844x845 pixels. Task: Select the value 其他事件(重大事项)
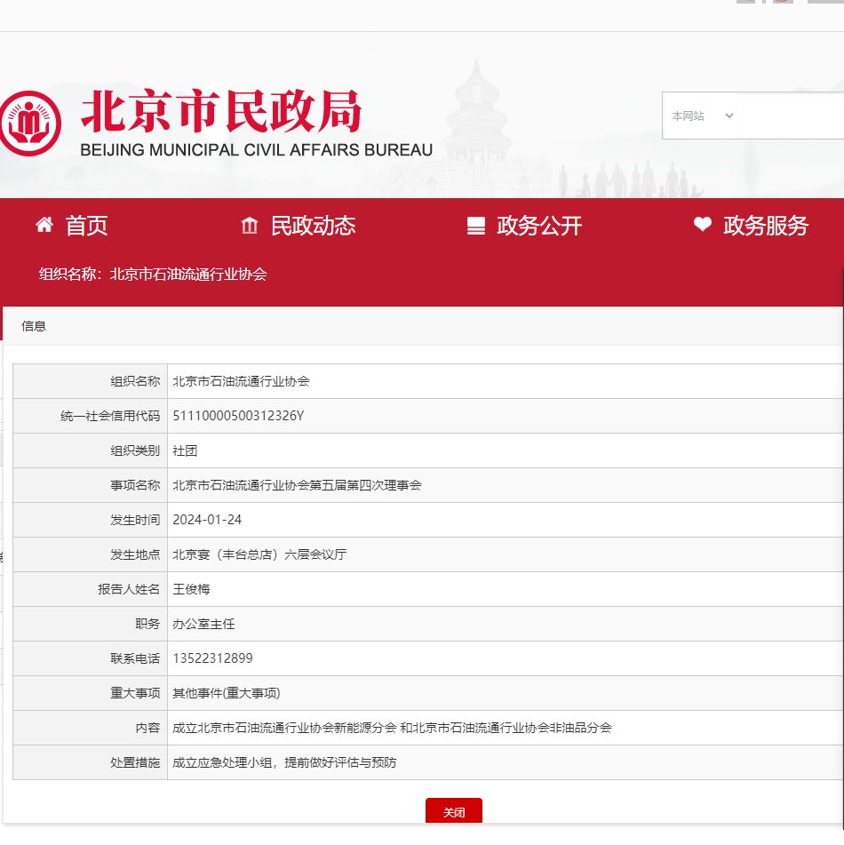227,693
